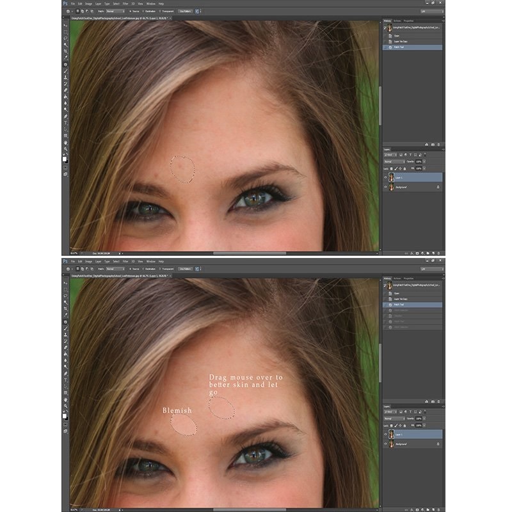This screenshot has height=512, width=512.
Task: Select the Hand tool in the bottom window
Action: [x=66, y=399]
